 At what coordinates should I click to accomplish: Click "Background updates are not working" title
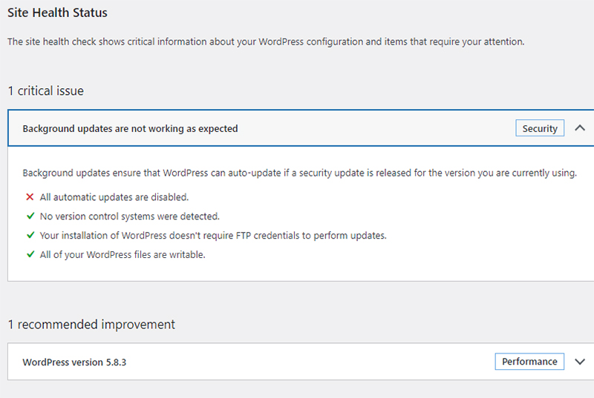pos(130,128)
